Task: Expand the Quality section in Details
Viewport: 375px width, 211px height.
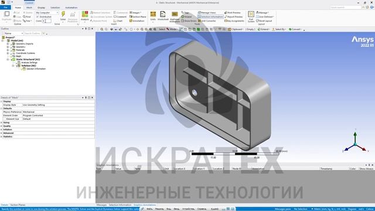Action: (2, 126)
